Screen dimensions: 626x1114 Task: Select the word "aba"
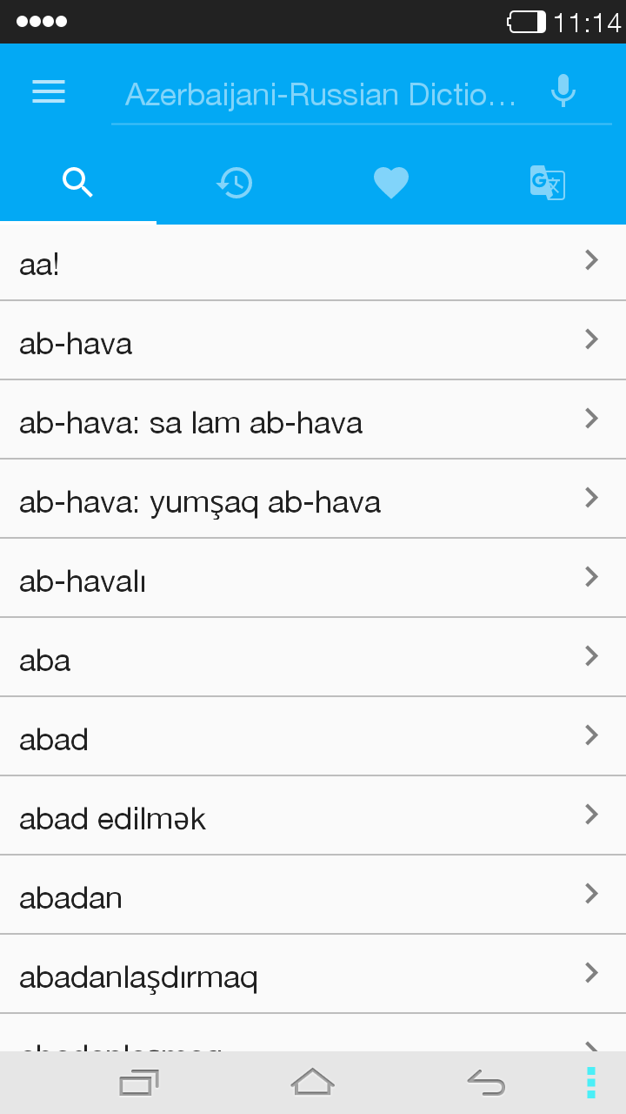(x=45, y=661)
